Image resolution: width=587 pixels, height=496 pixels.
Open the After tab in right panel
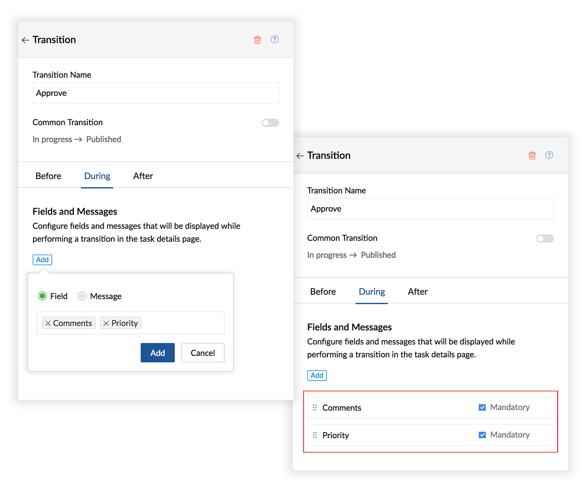[417, 292]
